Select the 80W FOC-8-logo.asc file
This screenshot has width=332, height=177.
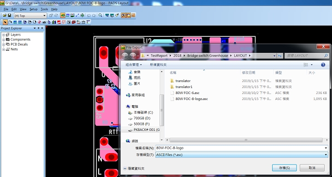click(192, 99)
